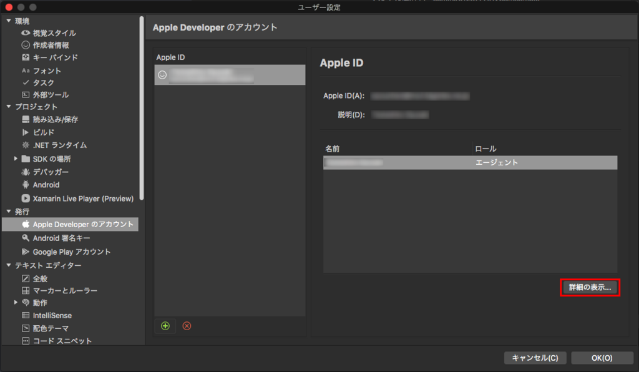Open 読み込み/保存 settings
This screenshot has width=639, height=372.
[56, 119]
